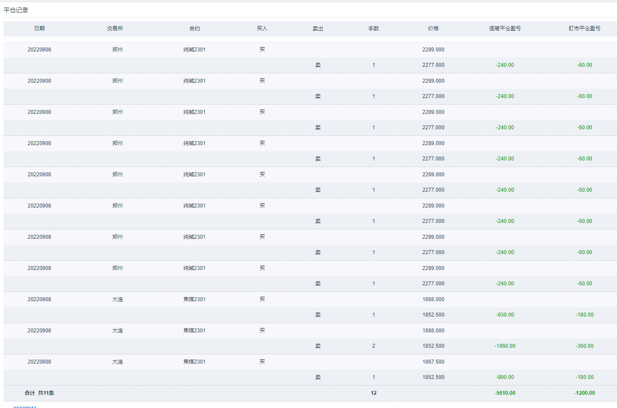617x408 pixels.
Task: Select the -1860.00 profit/loss value
Action: pyautogui.click(x=505, y=346)
